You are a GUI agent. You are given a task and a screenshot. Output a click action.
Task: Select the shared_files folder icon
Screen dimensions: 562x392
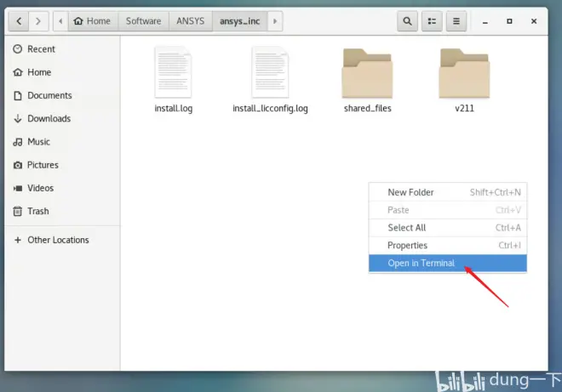point(367,73)
